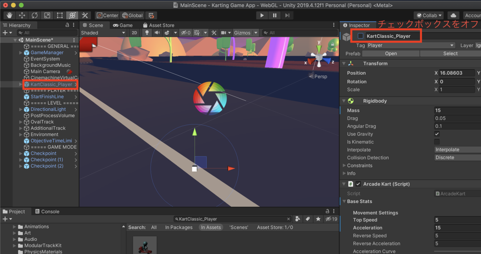The width and height of the screenshot is (481, 254).
Task: Click the Persp label on scene gizmo
Action: 321,76
